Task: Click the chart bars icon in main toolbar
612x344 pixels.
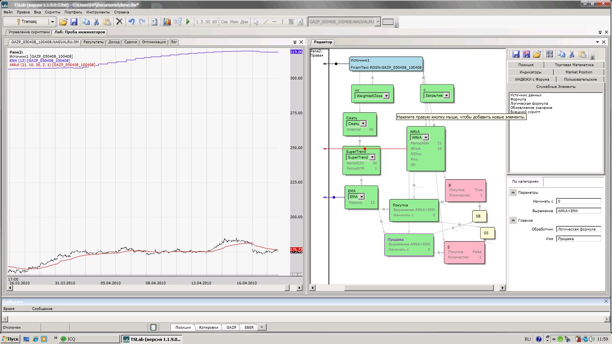Action: [x=167, y=22]
